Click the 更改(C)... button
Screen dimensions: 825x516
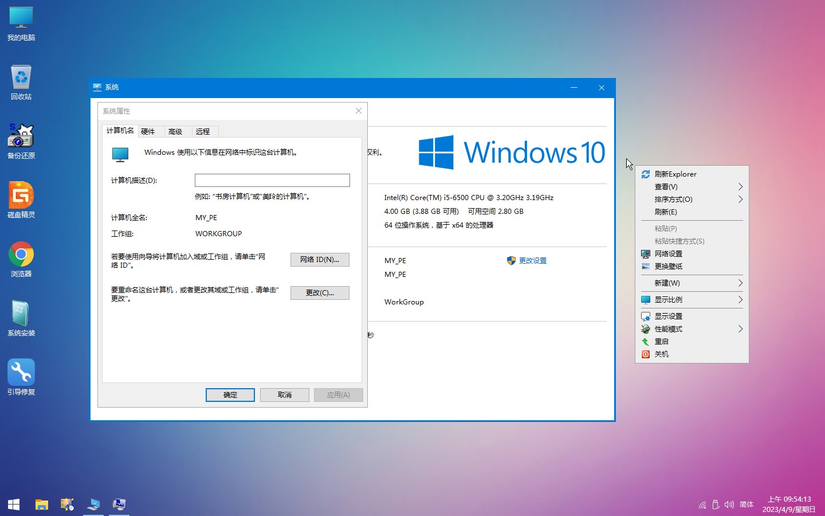[320, 293]
